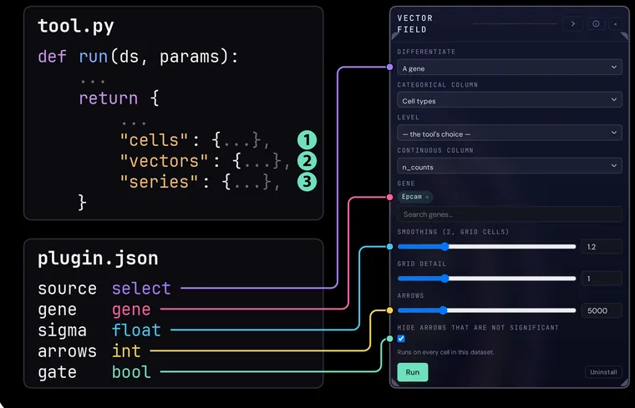Screen dimensions: 635x408
Task: Click the Grid Detail slider handle
Action: tap(444, 278)
